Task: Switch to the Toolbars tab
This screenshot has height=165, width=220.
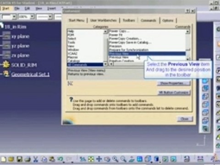Action: tap(129, 20)
